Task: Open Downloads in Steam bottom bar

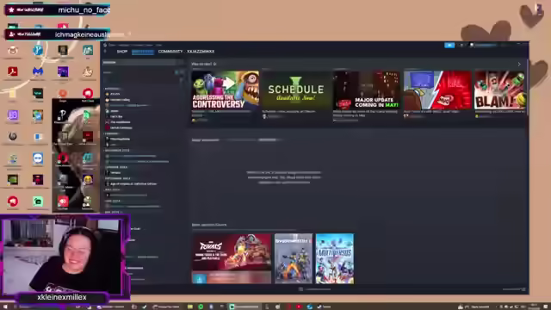Action: point(315,289)
